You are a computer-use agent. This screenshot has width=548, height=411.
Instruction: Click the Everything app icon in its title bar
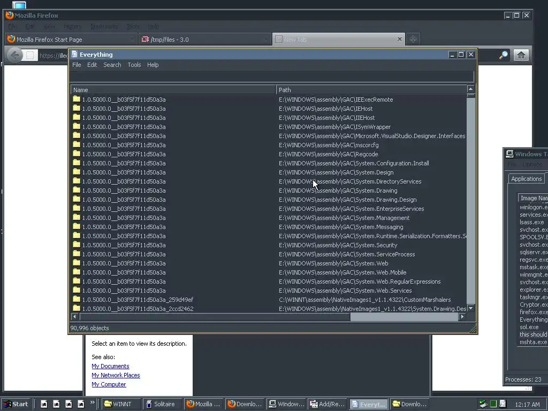click(x=74, y=54)
